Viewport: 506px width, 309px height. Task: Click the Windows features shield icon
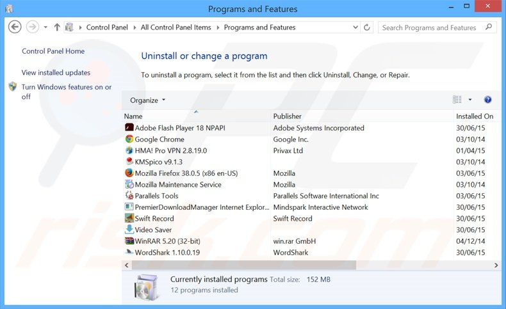click(x=13, y=86)
